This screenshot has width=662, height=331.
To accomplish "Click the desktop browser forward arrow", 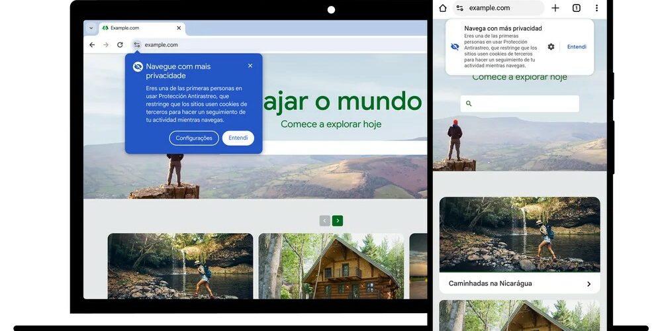I will [x=106, y=45].
